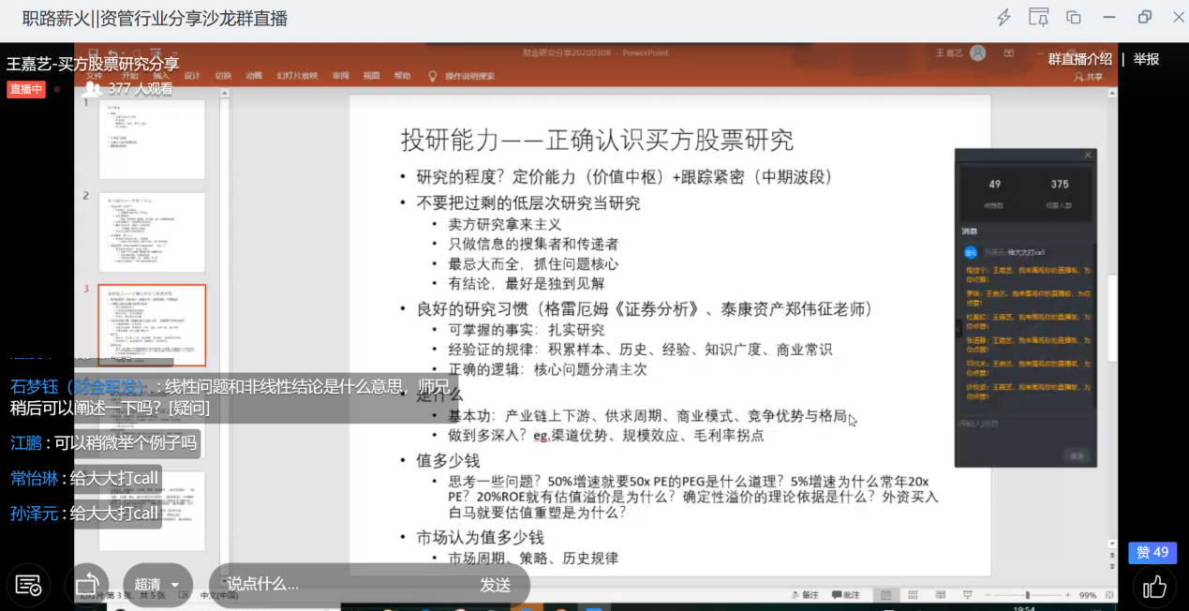This screenshot has height=611, width=1189.
Task: Pin the live window on top
Action: (x=1038, y=18)
